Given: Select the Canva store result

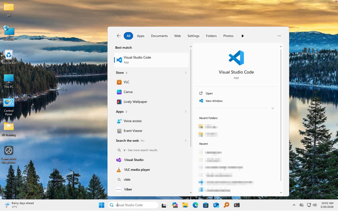Looking at the screenshot, I should tap(128, 92).
